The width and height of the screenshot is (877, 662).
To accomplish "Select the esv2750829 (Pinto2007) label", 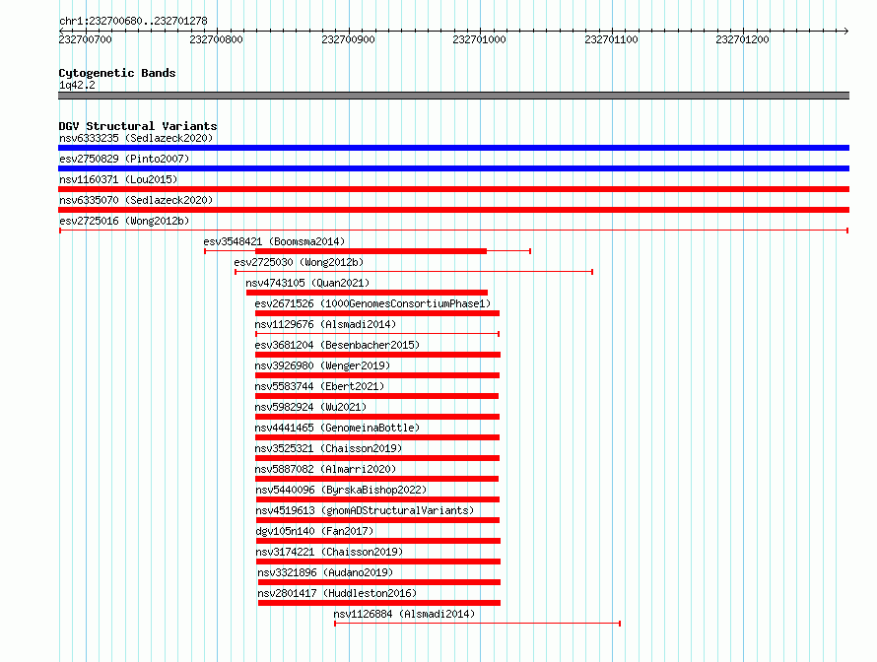I will [x=124, y=159].
